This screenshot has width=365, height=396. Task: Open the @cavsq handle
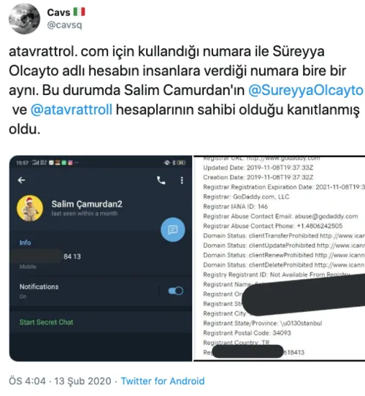pos(65,25)
